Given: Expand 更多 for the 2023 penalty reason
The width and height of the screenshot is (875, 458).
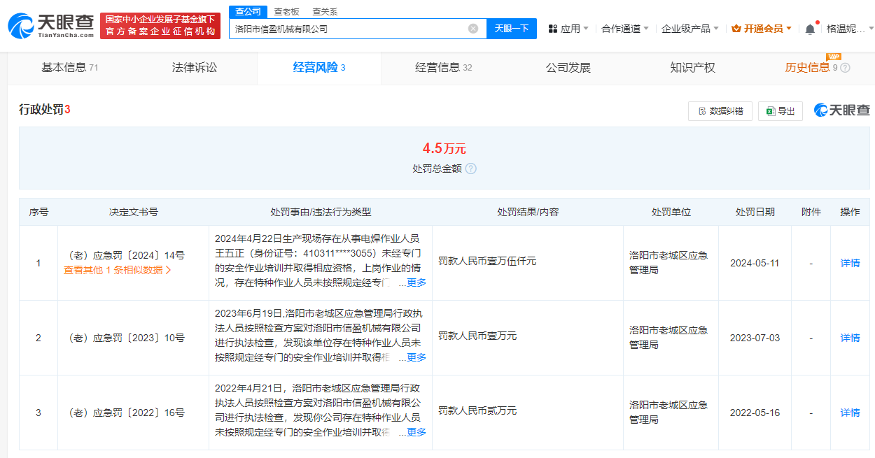Looking at the screenshot, I should 416,357.
